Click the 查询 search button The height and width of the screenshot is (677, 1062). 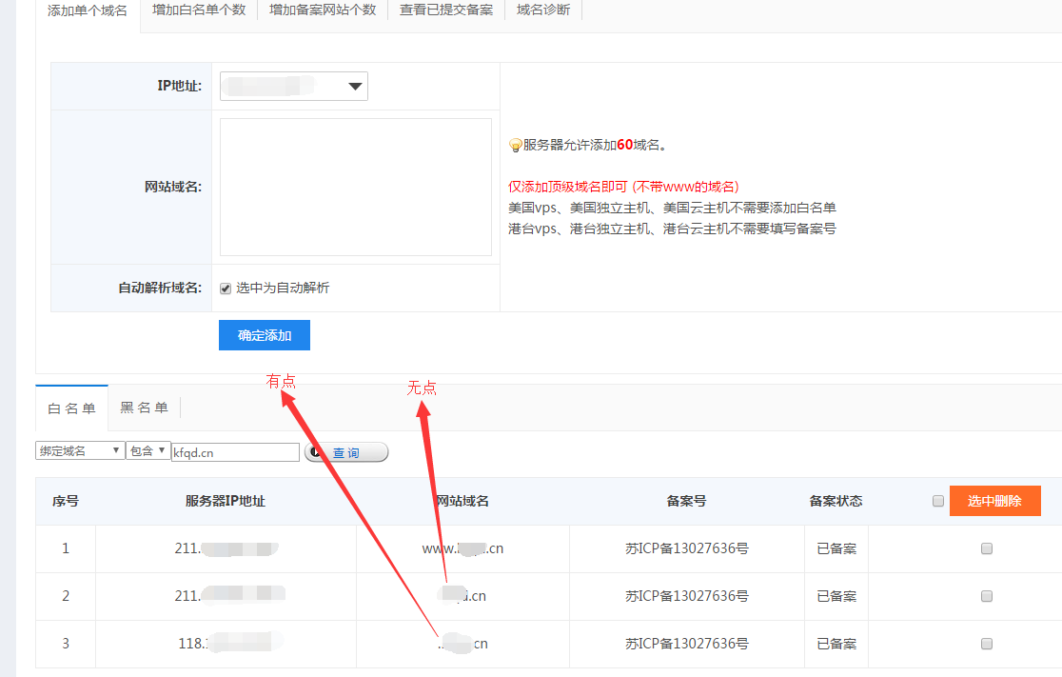coord(346,453)
